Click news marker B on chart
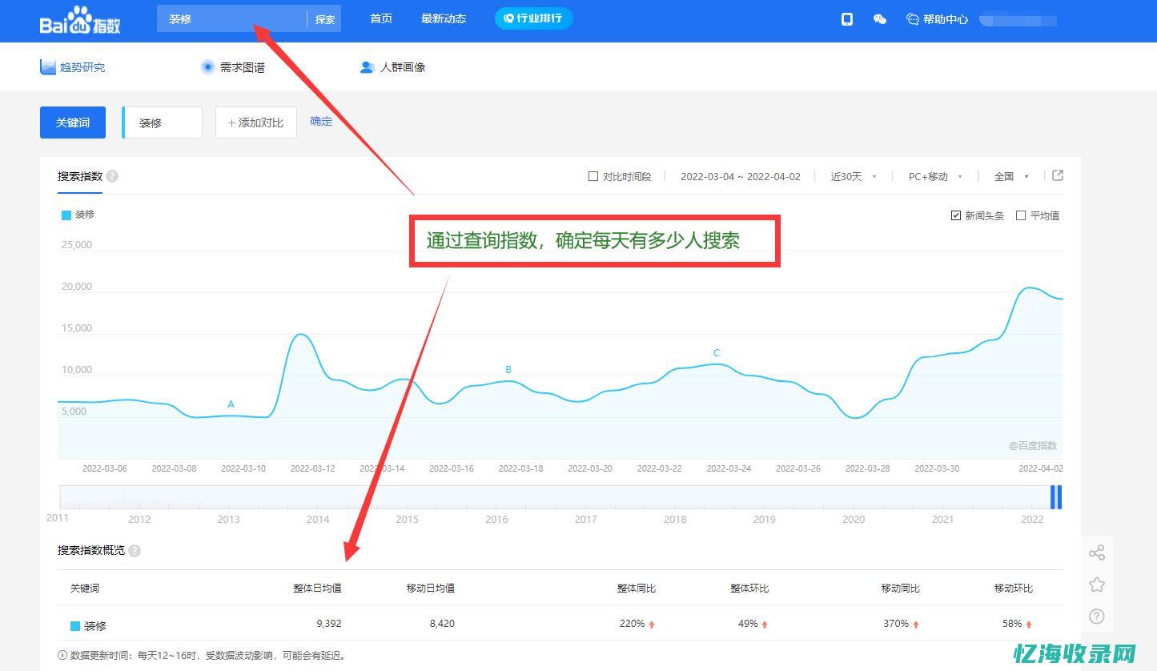The width and height of the screenshot is (1157, 671). pos(508,370)
